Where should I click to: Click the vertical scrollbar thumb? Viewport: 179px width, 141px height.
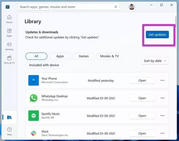176,21
